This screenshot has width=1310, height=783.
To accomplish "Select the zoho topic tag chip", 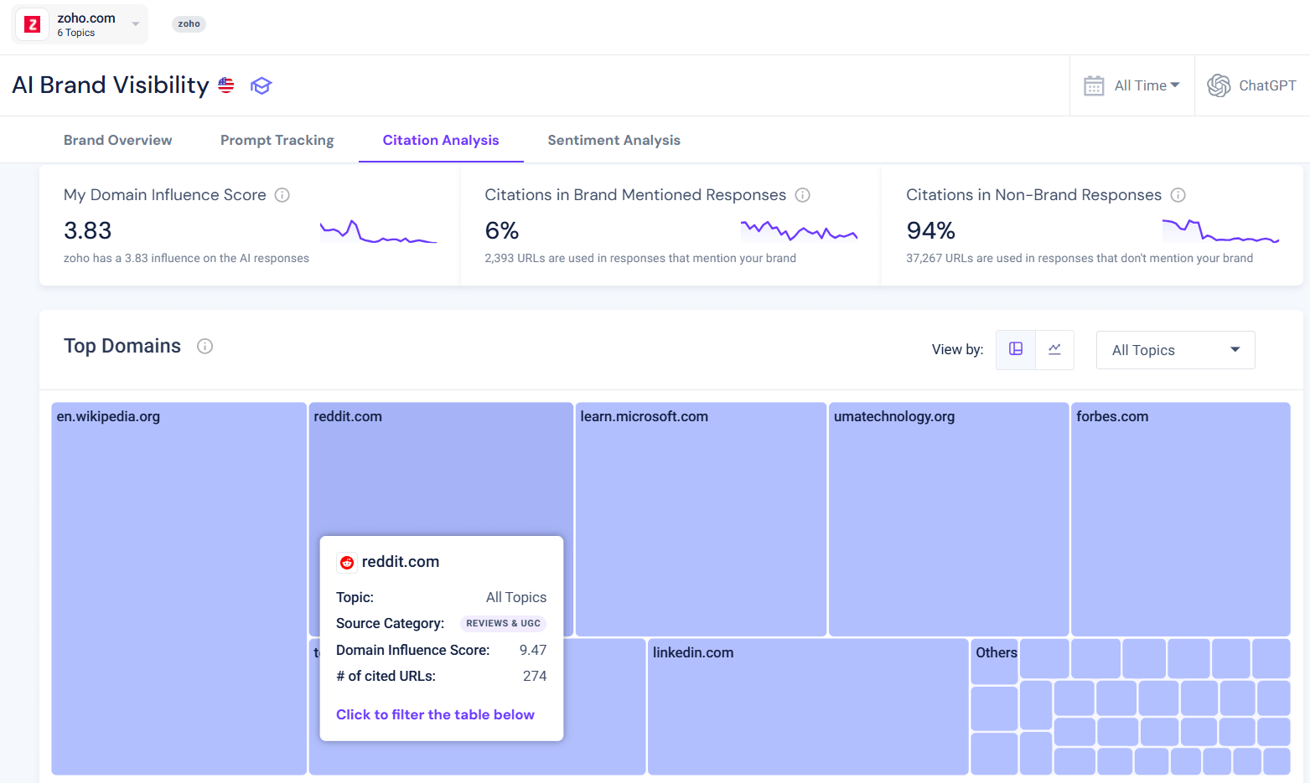I will point(188,24).
